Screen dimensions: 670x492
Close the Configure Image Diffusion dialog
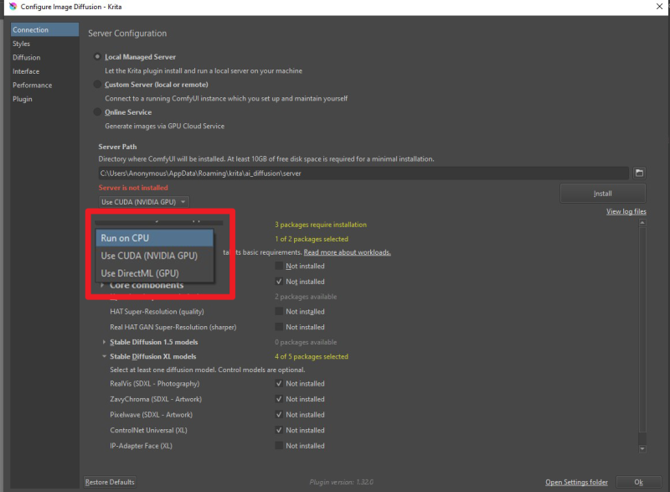tap(659, 7)
